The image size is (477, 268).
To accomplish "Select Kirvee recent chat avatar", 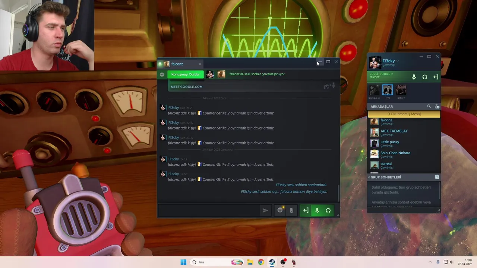I will coord(374,90).
